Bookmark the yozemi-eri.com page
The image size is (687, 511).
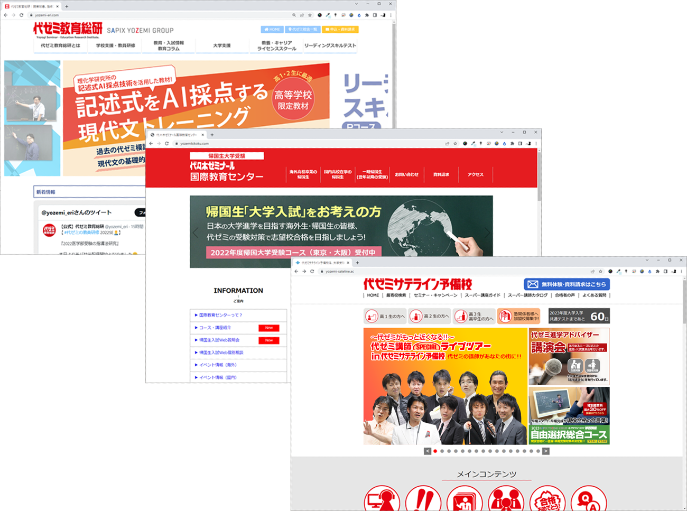tap(310, 15)
